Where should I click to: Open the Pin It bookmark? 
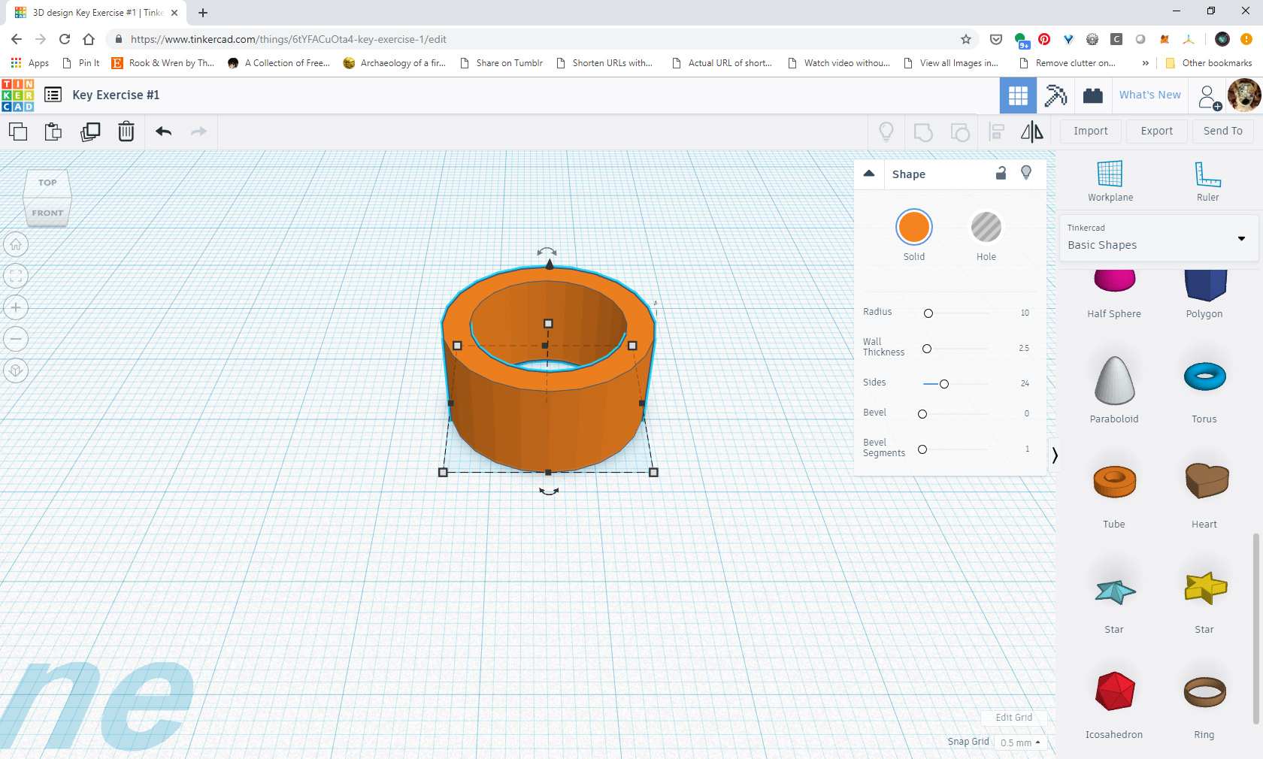[81, 63]
